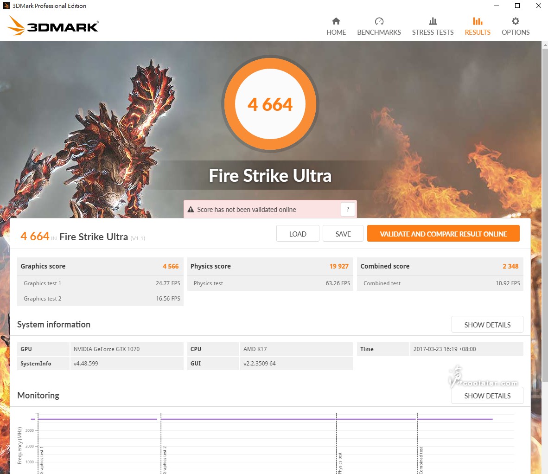Switch to the BENCHMARKS tab label
Screen dimensions: 548x474
tap(379, 32)
